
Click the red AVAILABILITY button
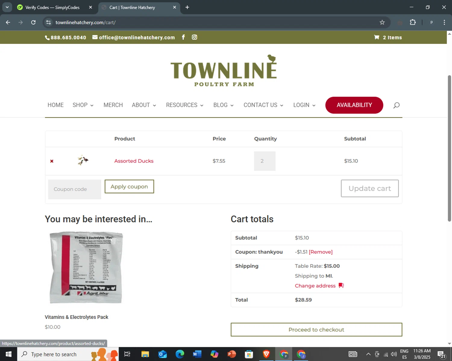[354, 105]
